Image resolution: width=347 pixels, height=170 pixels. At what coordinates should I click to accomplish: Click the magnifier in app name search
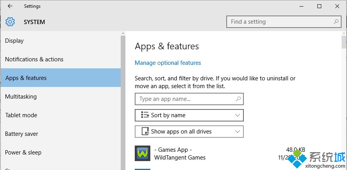(x=238, y=99)
